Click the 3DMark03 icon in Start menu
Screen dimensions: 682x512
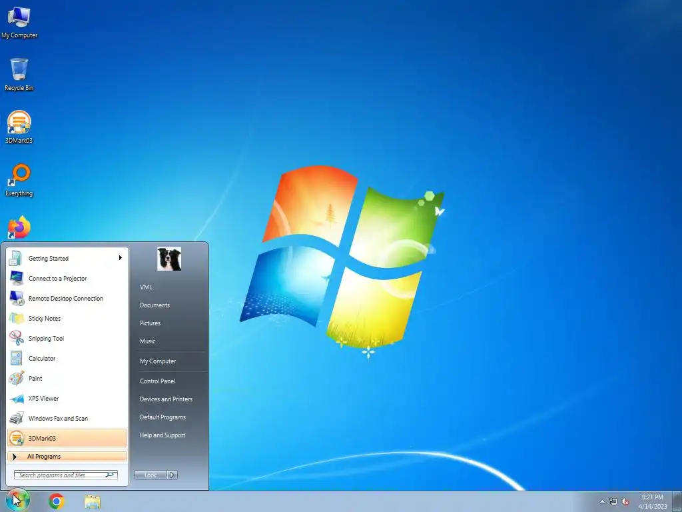pos(16,439)
